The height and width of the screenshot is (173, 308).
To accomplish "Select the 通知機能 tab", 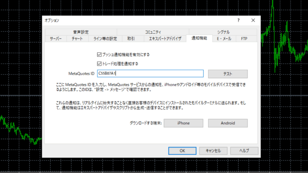I will click(x=199, y=38).
